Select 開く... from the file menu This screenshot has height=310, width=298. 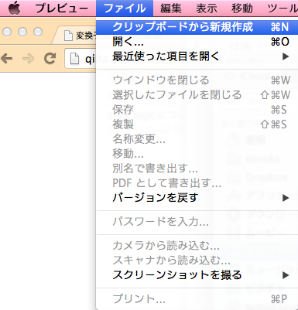click(197, 42)
